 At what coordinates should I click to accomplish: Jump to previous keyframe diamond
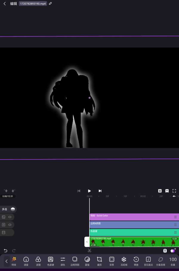(6, 191)
